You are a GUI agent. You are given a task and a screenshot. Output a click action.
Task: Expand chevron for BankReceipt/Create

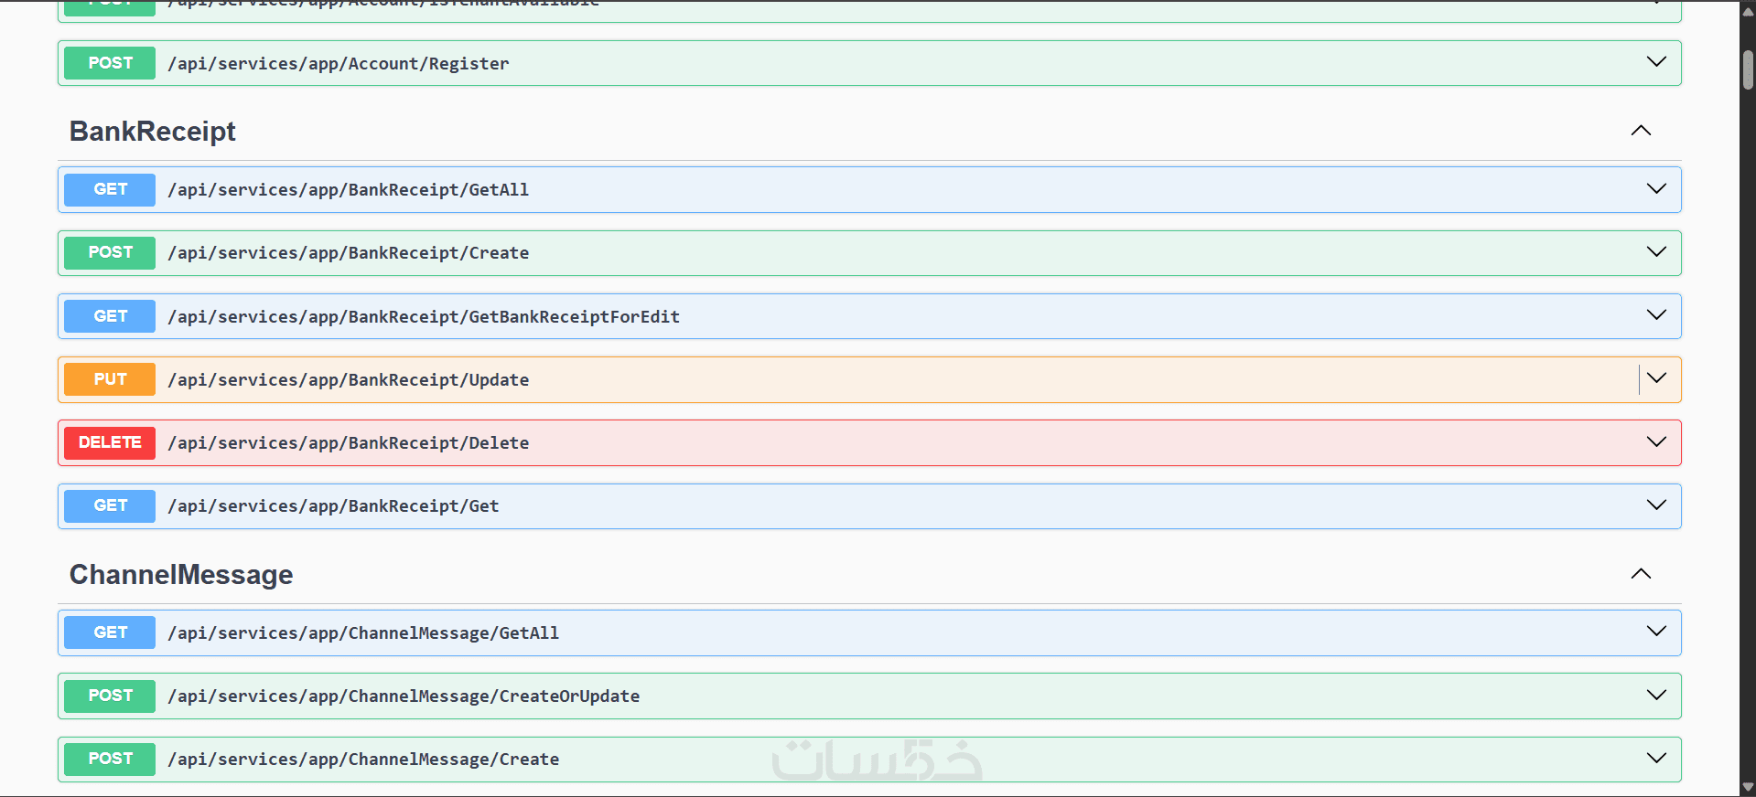pyautogui.click(x=1656, y=252)
